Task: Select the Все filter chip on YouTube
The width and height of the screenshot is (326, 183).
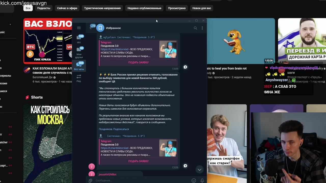Action: 28,8
